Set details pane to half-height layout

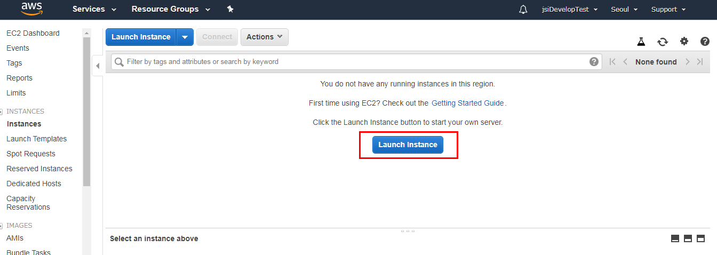(688, 238)
